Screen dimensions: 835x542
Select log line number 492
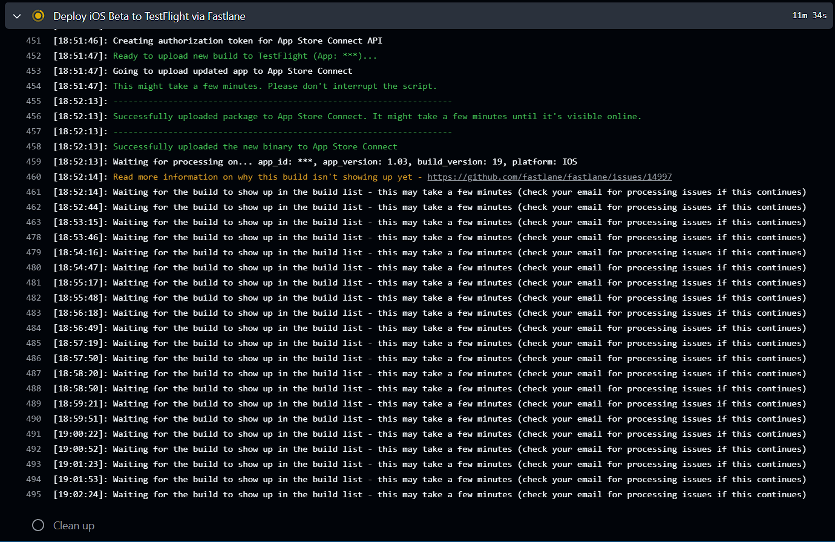tap(34, 449)
